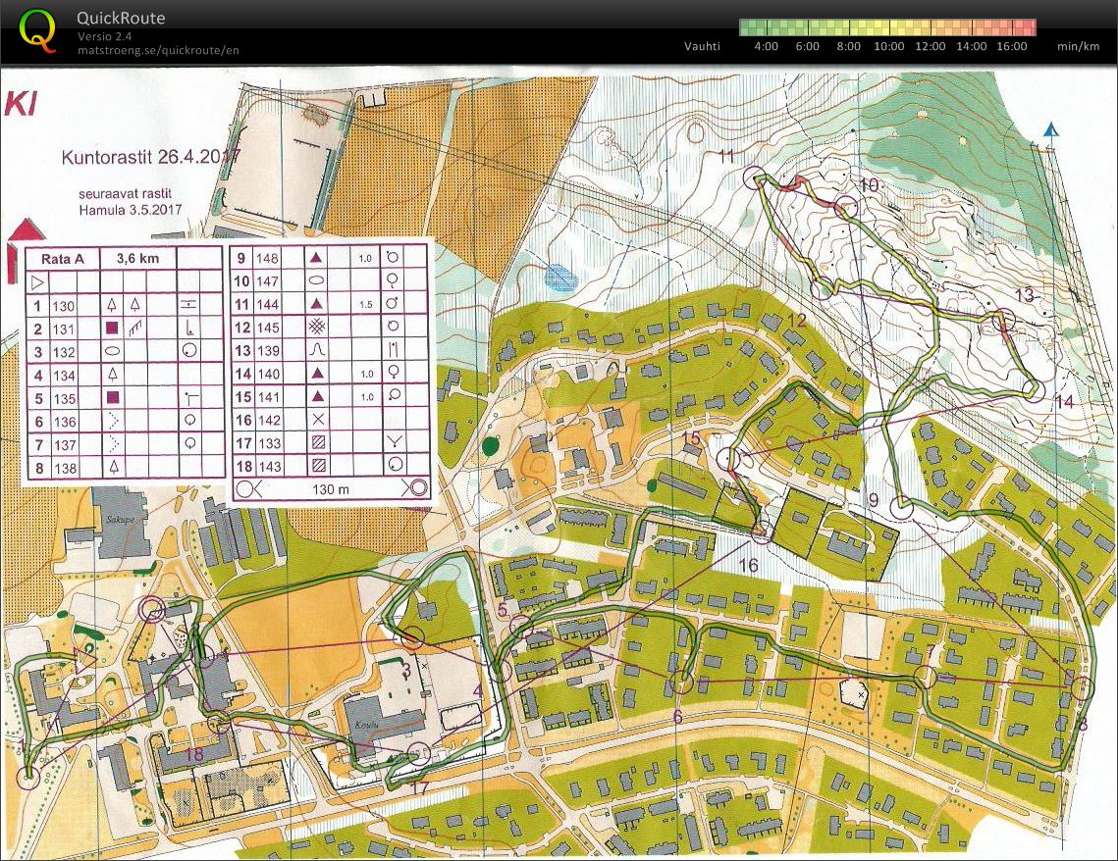Click the X symbol in row 16

coord(317,420)
